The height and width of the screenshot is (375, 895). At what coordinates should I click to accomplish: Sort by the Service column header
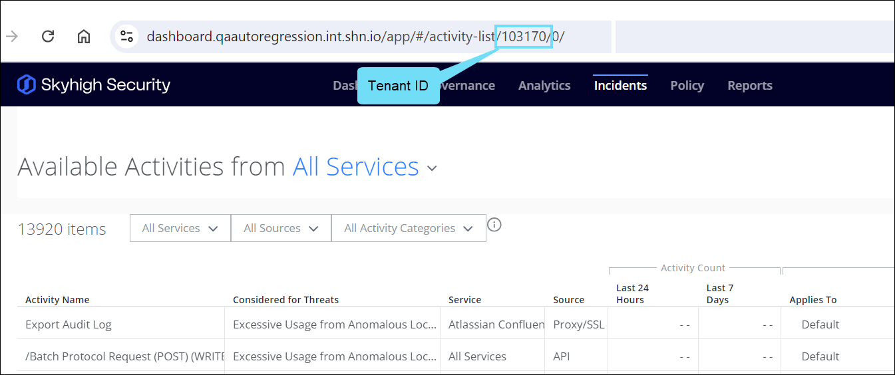click(464, 300)
